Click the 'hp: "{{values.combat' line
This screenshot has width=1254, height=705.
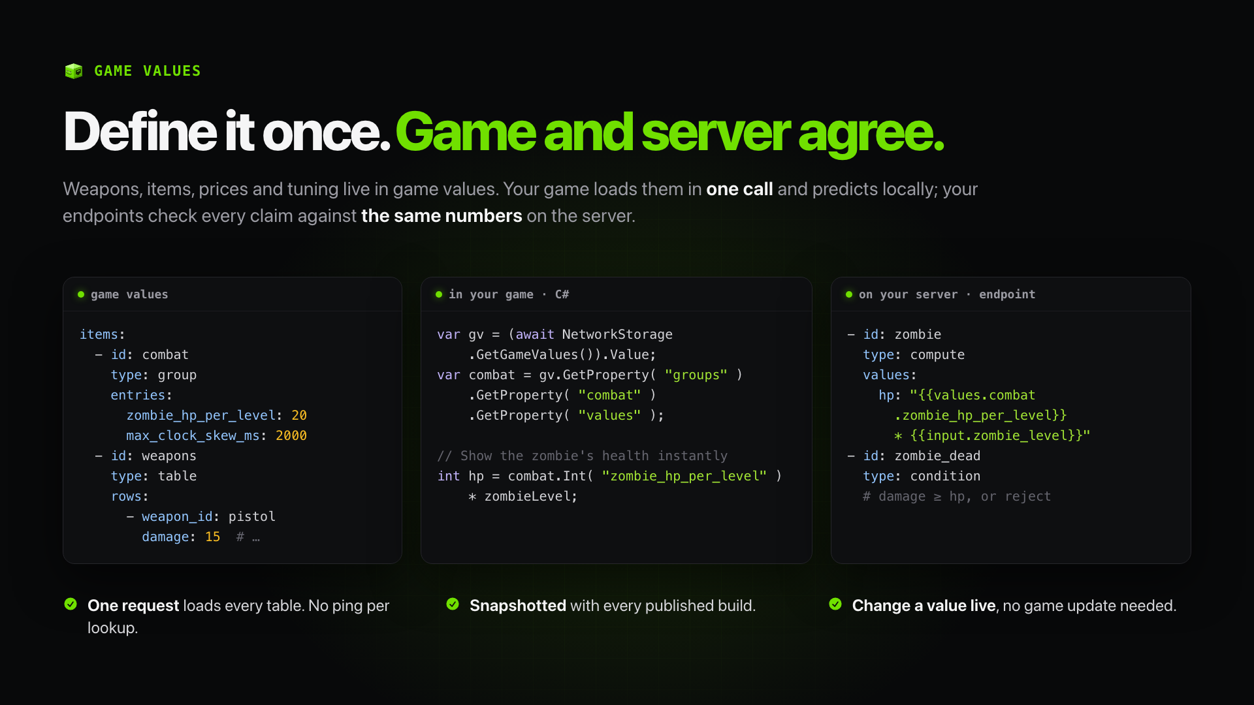[x=957, y=395]
